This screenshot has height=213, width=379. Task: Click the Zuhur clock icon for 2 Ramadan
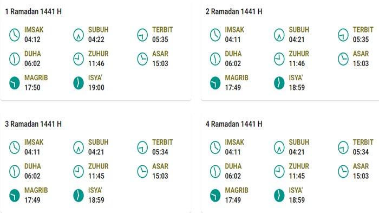point(279,59)
